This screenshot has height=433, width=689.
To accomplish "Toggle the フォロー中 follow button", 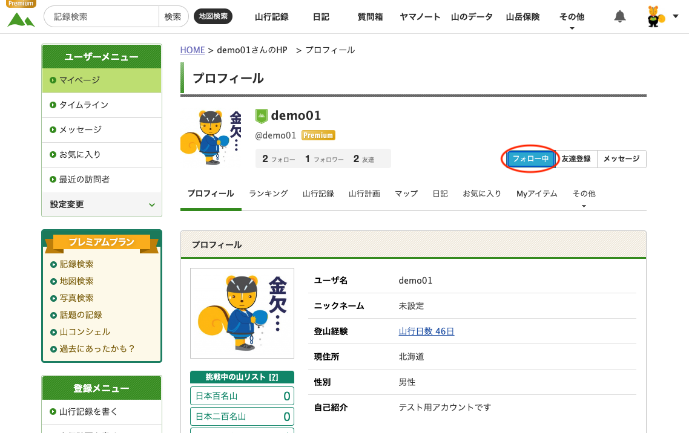I will pyautogui.click(x=530, y=159).
